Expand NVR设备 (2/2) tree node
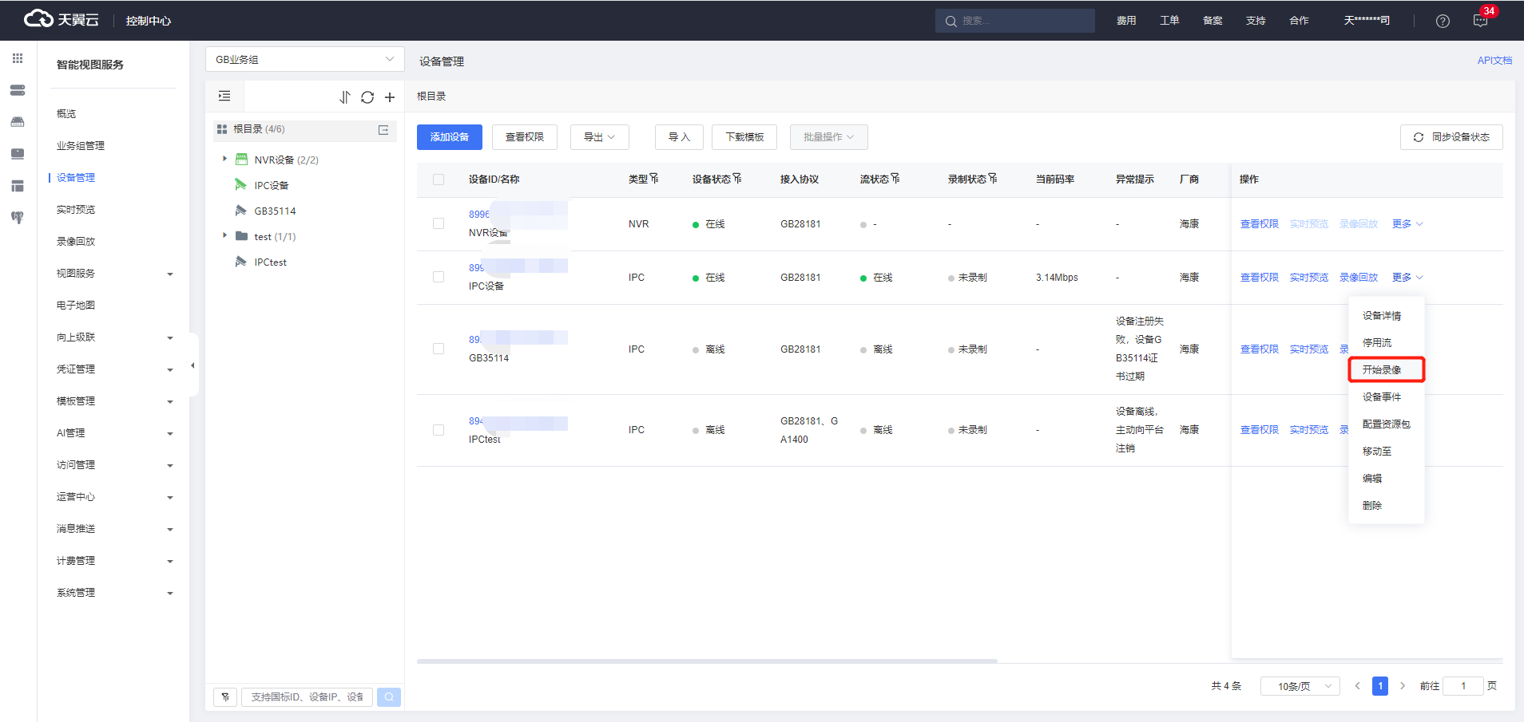This screenshot has width=1524, height=722. [224, 159]
